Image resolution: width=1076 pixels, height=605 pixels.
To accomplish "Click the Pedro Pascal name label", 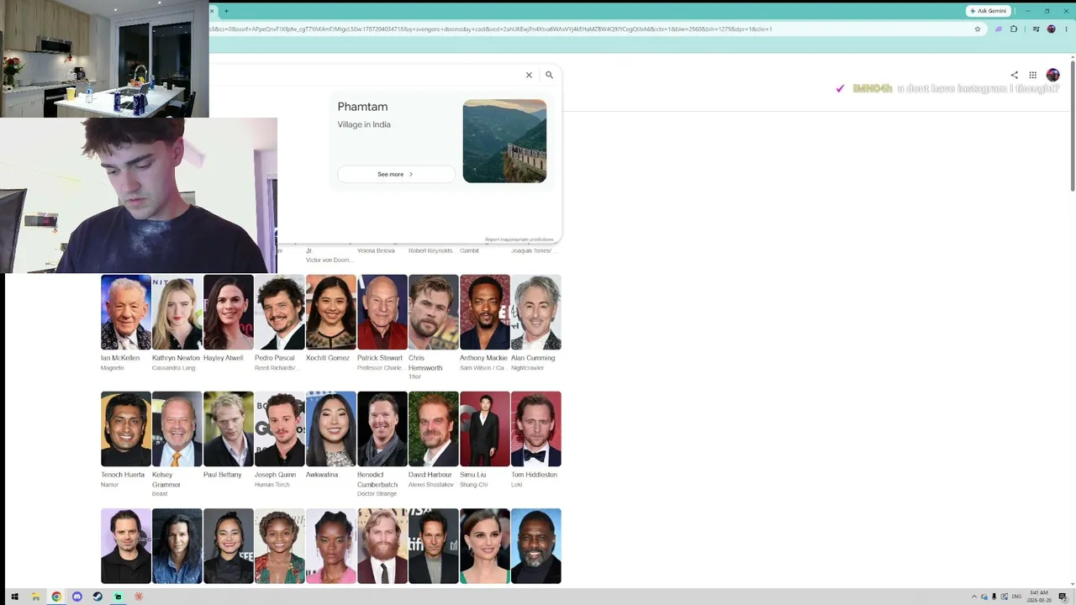I will [x=275, y=358].
